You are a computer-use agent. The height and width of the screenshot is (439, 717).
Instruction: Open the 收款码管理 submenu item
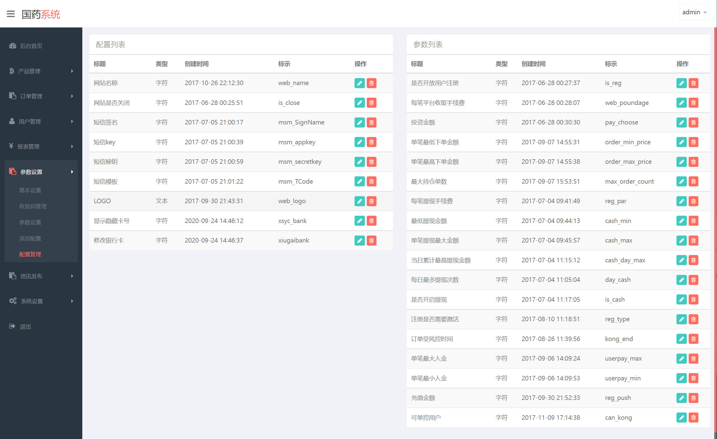(33, 206)
